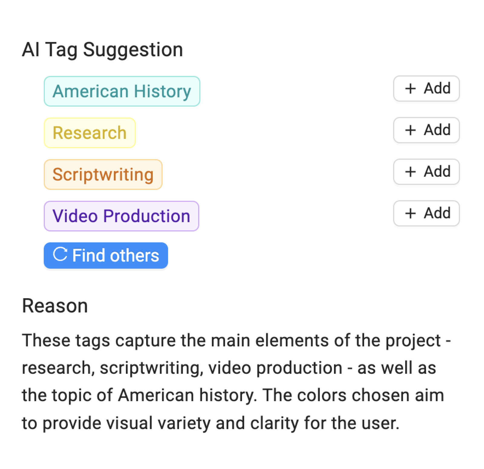Click plus icon beside American History
Image resolution: width=484 pixels, height=469 pixels.
pyautogui.click(x=410, y=89)
